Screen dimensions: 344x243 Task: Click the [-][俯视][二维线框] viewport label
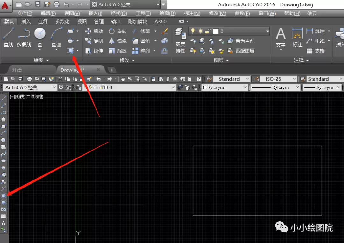26,97
